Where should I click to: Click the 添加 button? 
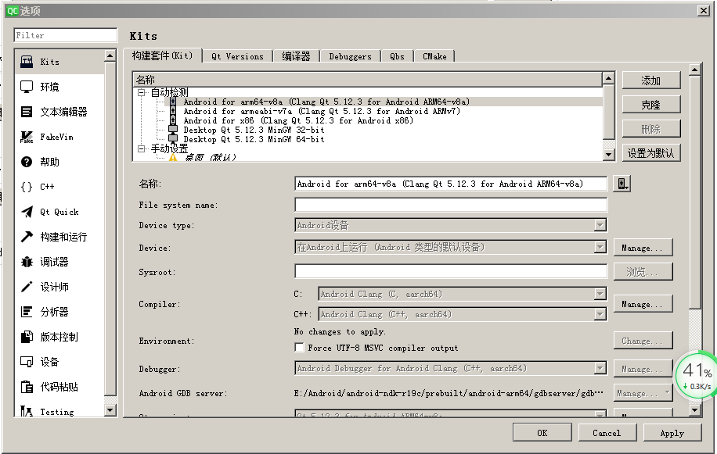pyautogui.click(x=651, y=80)
